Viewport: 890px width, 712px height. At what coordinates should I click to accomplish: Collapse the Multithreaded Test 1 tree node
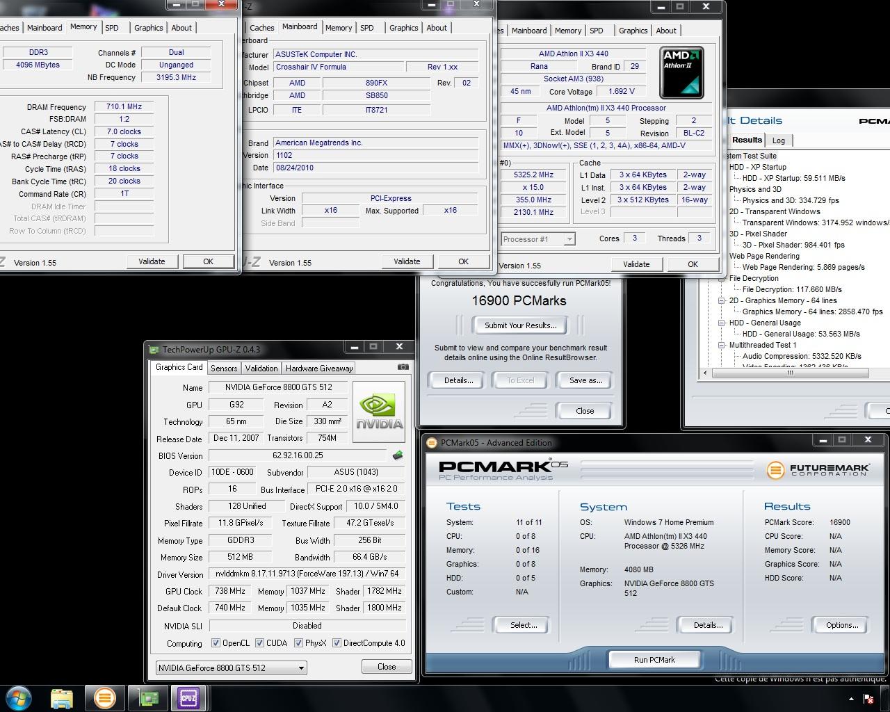click(x=722, y=346)
